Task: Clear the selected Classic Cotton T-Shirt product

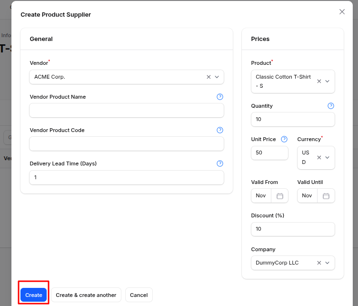Action: point(319,82)
